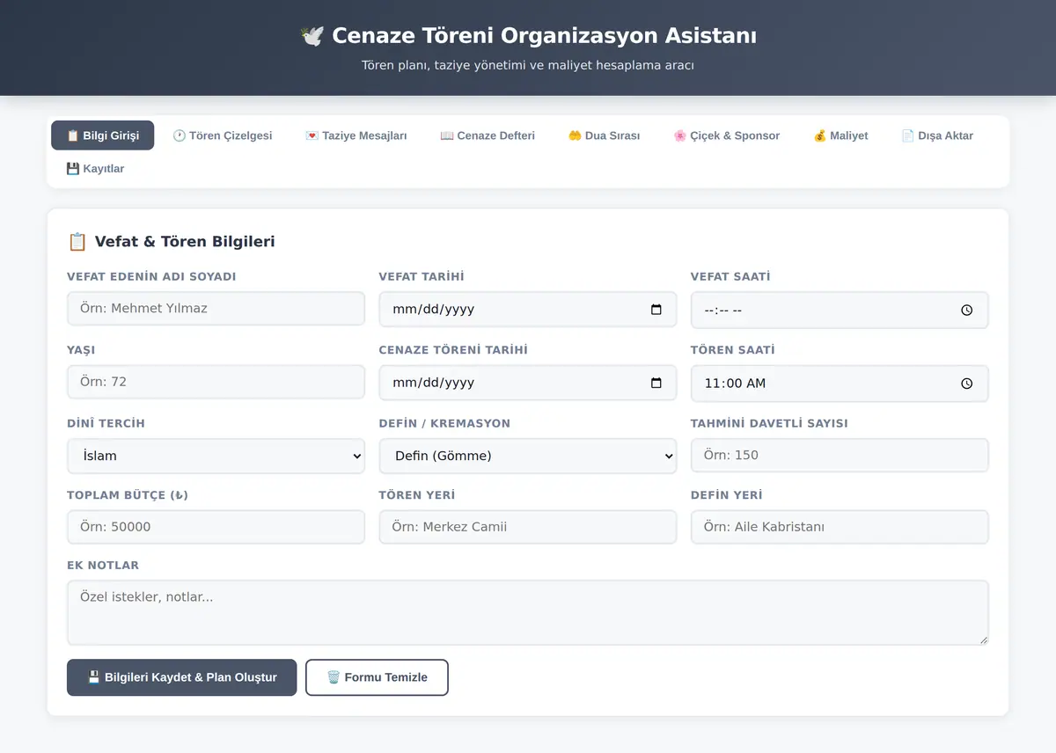Show the Kayıtlar tab
The height and width of the screenshot is (753, 1056).
pyautogui.click(x=95, y=168)
